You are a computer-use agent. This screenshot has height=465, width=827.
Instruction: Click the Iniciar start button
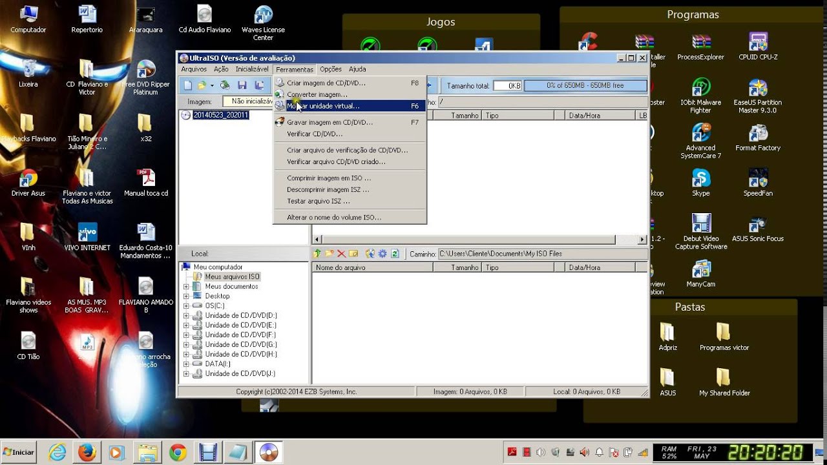[19, 452]
